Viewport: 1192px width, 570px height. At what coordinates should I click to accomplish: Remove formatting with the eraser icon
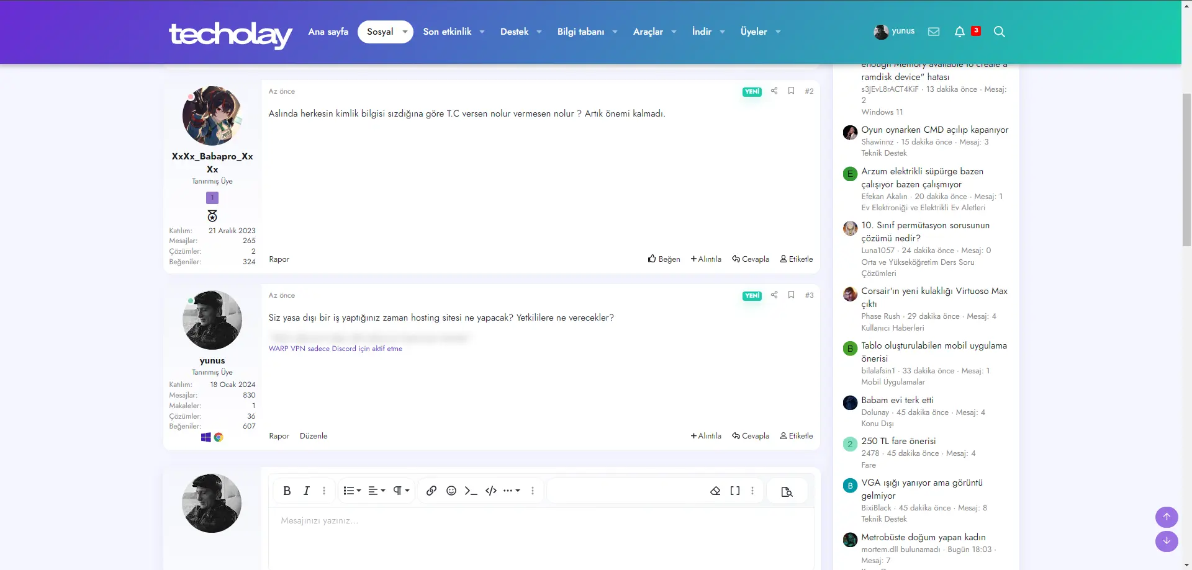pyautogui.click(x=715, y=491)
